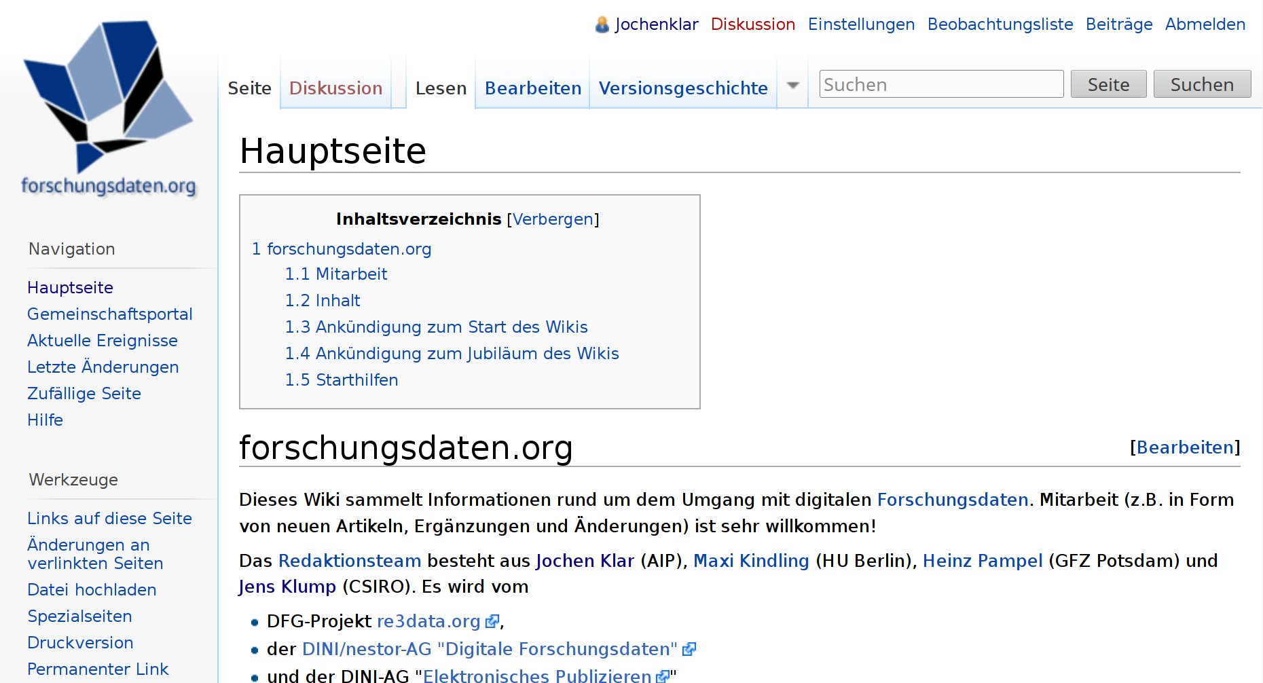Open Links auf diese Seite
The width and height of the screenshot is (1263, 683).
tap(109, 519)
